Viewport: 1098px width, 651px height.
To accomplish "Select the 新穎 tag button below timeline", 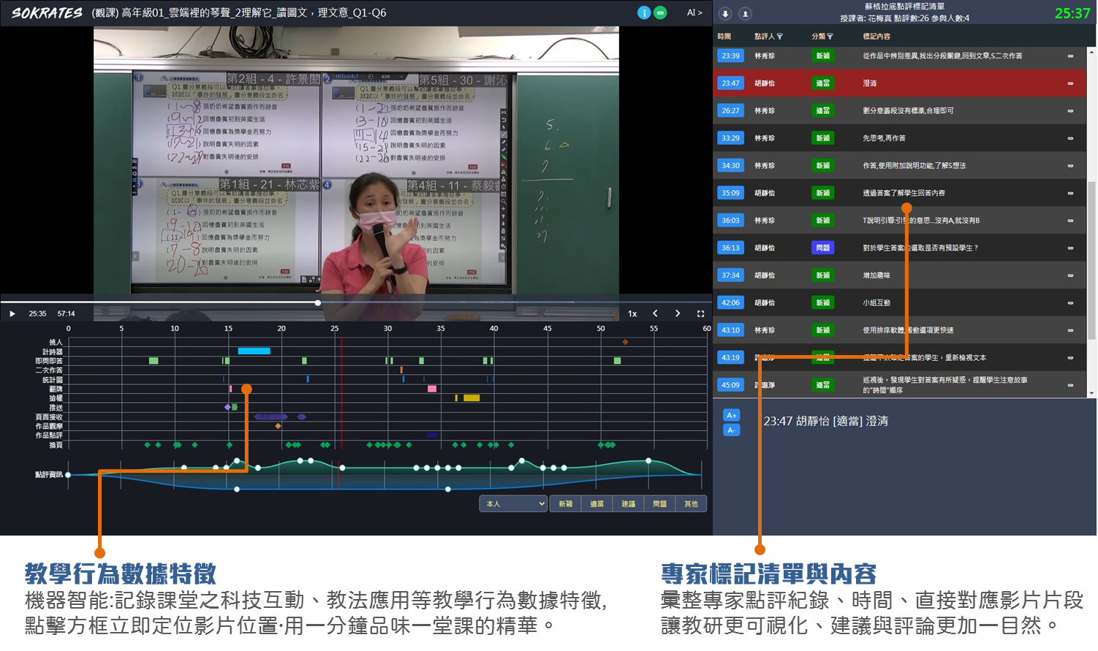I will coord(565,503).
